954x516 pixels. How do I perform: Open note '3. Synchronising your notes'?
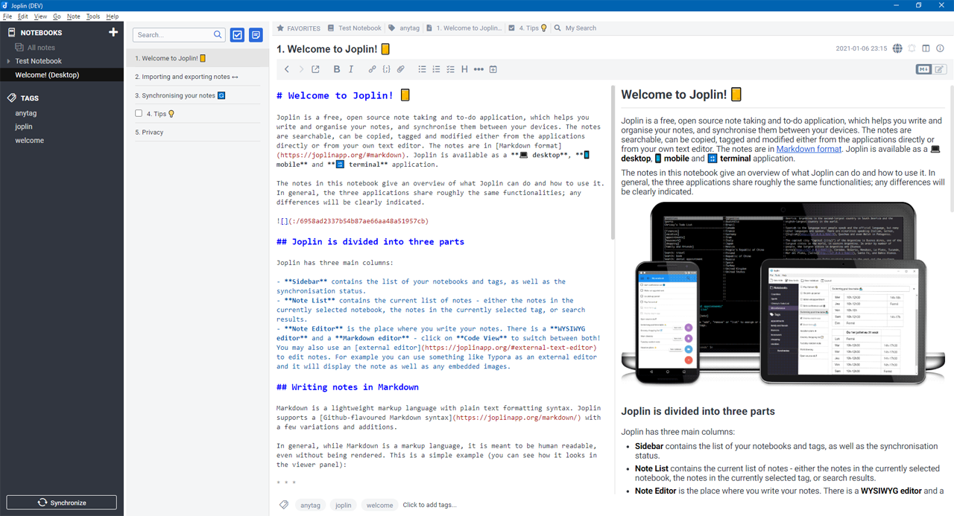pos(198,95)
